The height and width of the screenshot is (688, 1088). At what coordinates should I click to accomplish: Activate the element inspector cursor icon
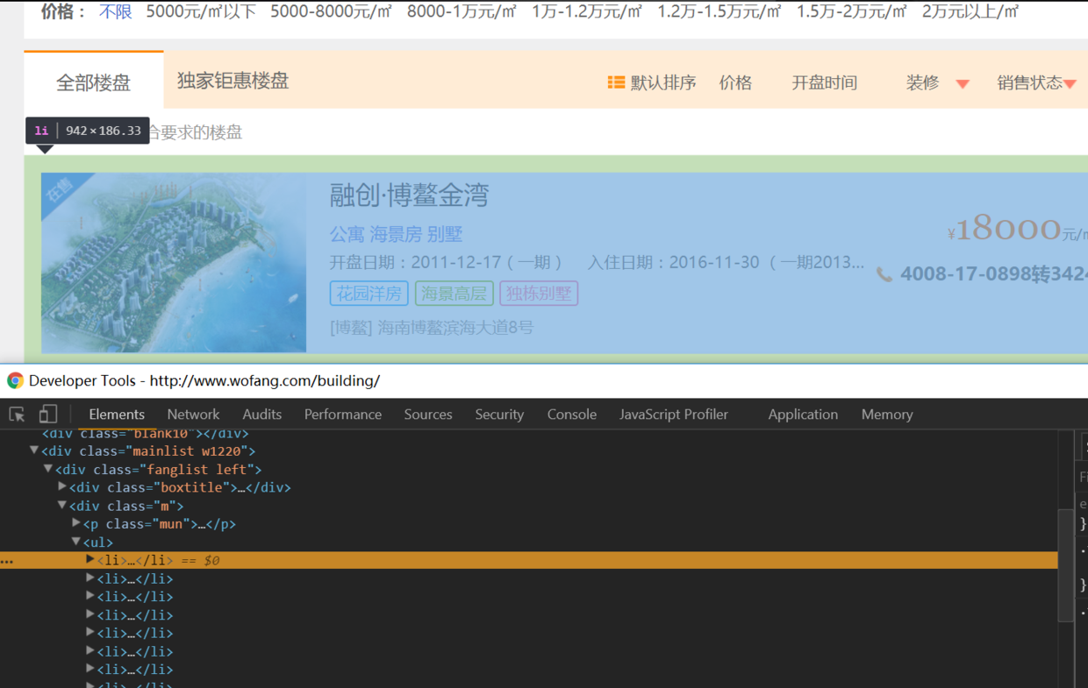pyautogui.click(x=17, y=415)
